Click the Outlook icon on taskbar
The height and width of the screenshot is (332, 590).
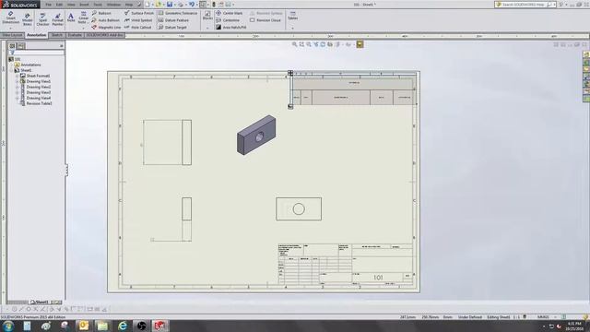[84, 326]
